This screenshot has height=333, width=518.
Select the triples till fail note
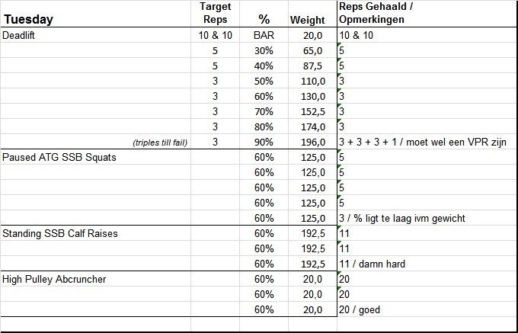(x=160, y=142)
